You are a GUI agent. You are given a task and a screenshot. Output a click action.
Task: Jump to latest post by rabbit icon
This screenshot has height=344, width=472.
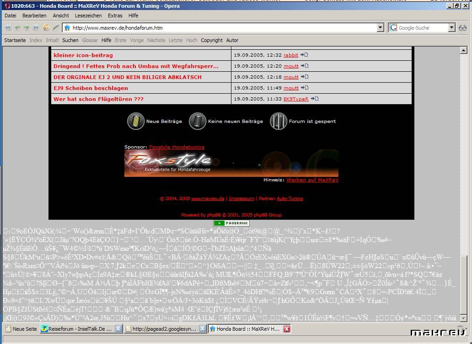[304, 55]
